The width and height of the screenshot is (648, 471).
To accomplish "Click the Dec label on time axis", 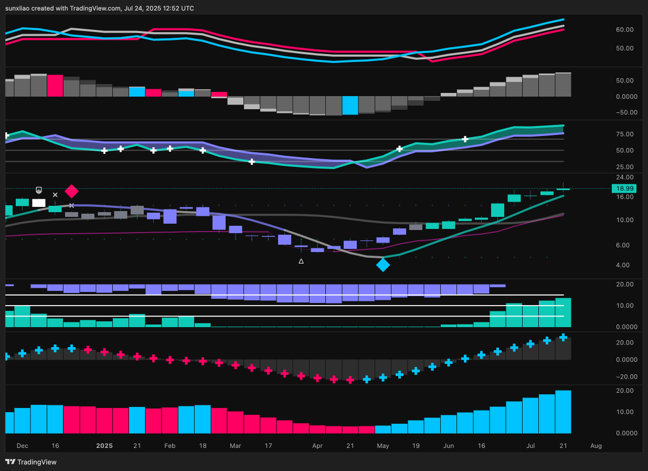I will pos(22,446).
